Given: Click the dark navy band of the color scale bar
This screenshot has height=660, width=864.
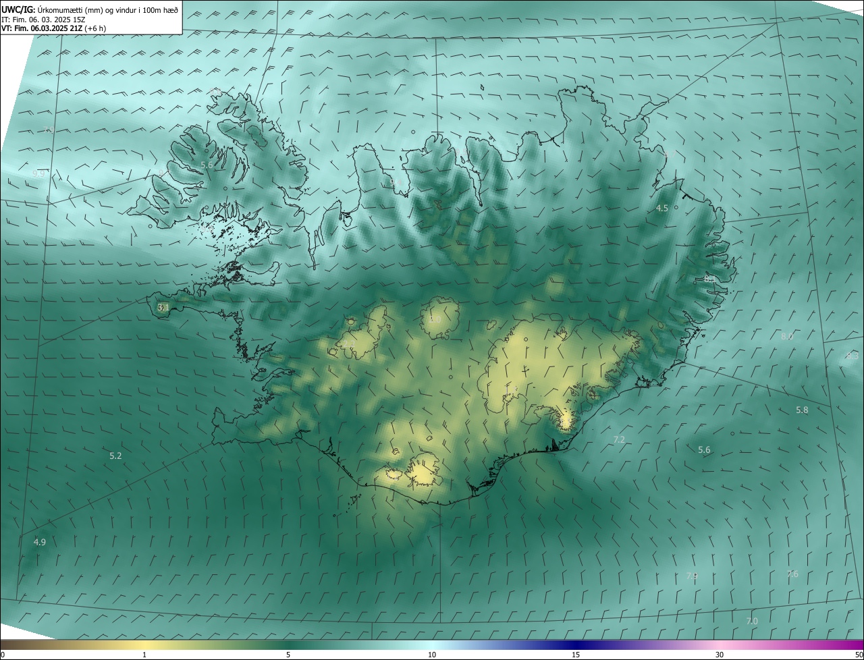Looking at the screenshot, I should click(x=576, y=645).
